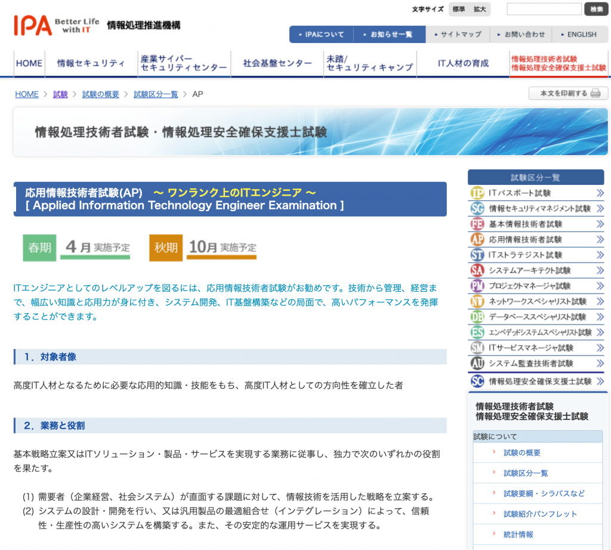Click the PM icon for プロジェクトマネージャ試験

[477, 286]
